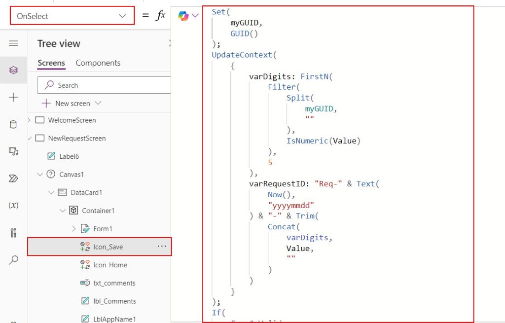The width and height of the screenshot is (505, 323).
Task: Open the New screen dropdown chevron
Action: coord(98,103)
